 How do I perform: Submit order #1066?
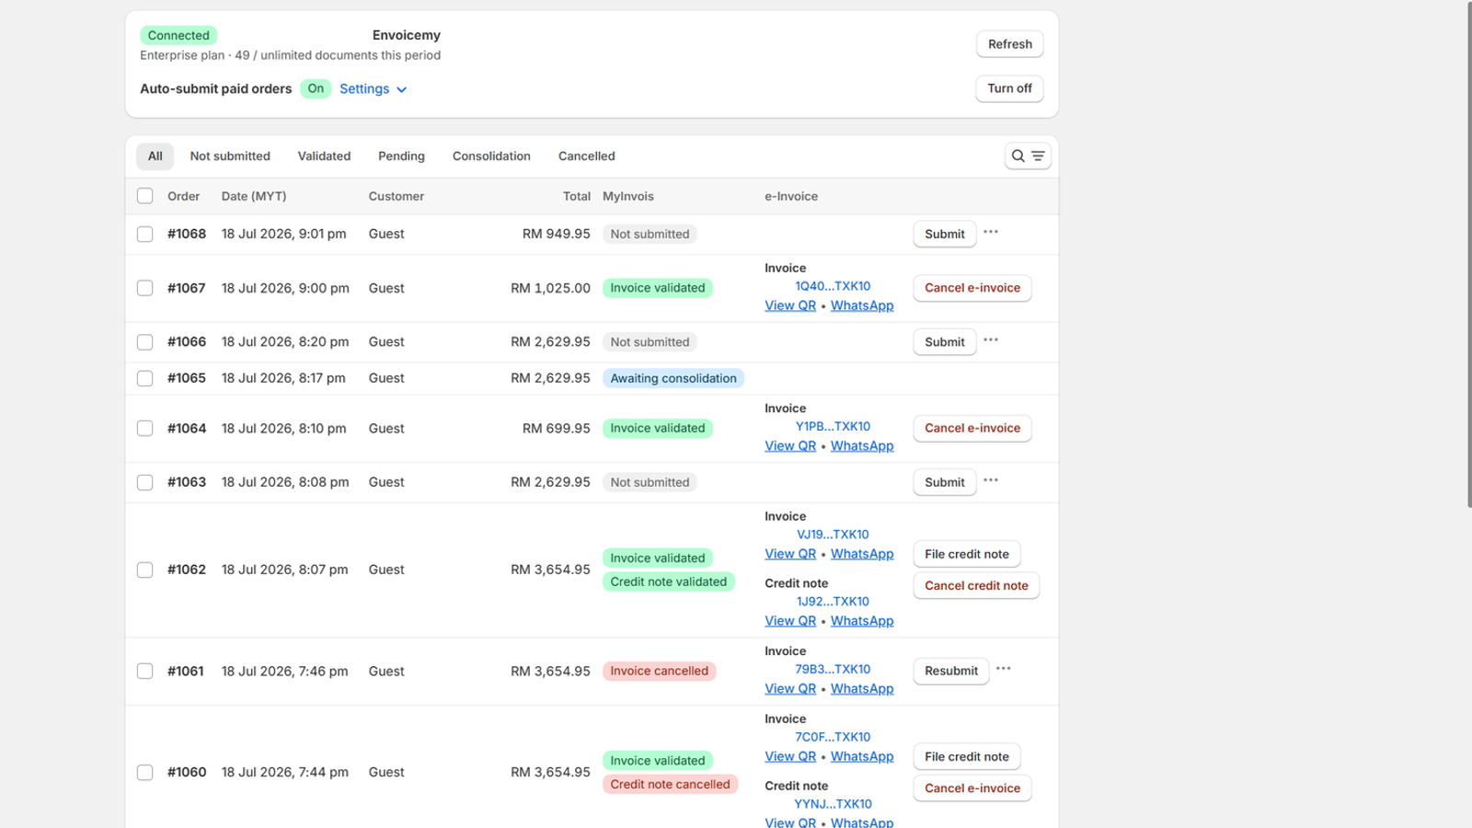pos(945,342)
